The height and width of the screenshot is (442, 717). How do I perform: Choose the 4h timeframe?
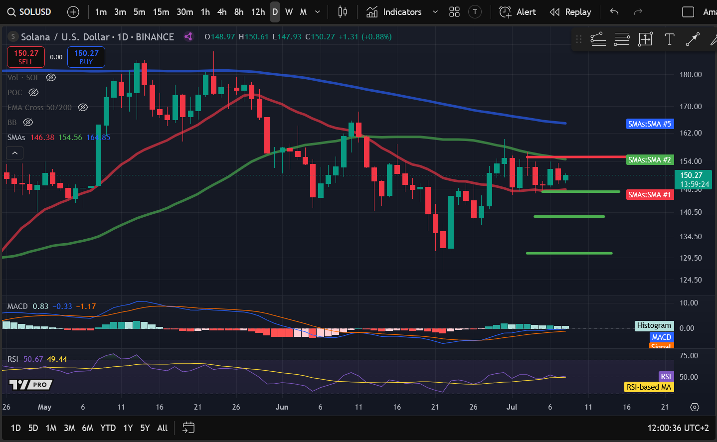[222, 12]
